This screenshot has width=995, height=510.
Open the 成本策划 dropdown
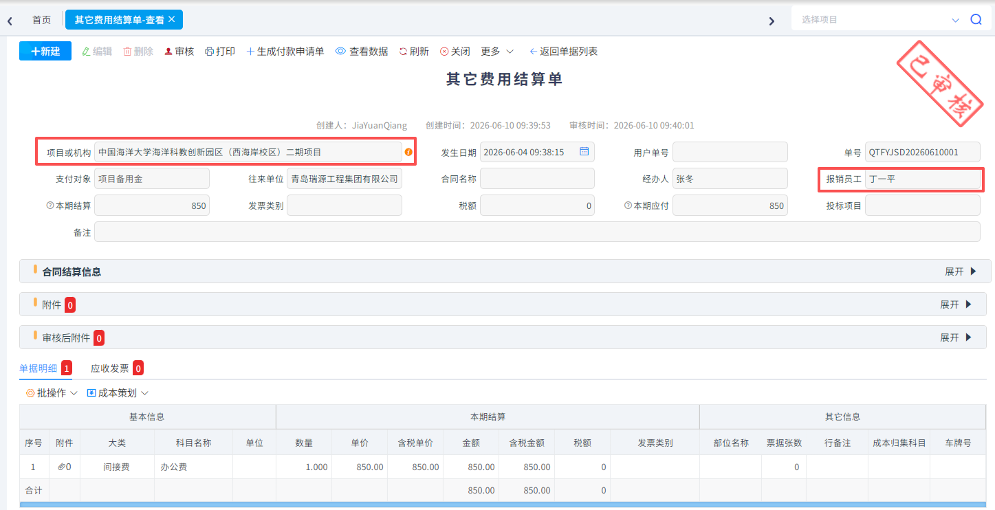[118, 393]
